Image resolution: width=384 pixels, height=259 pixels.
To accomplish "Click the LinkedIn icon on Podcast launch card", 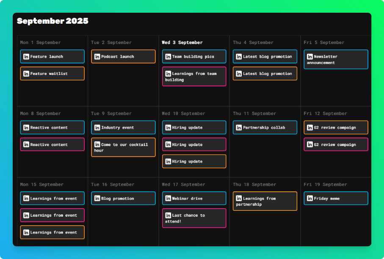I will [97, 56].
